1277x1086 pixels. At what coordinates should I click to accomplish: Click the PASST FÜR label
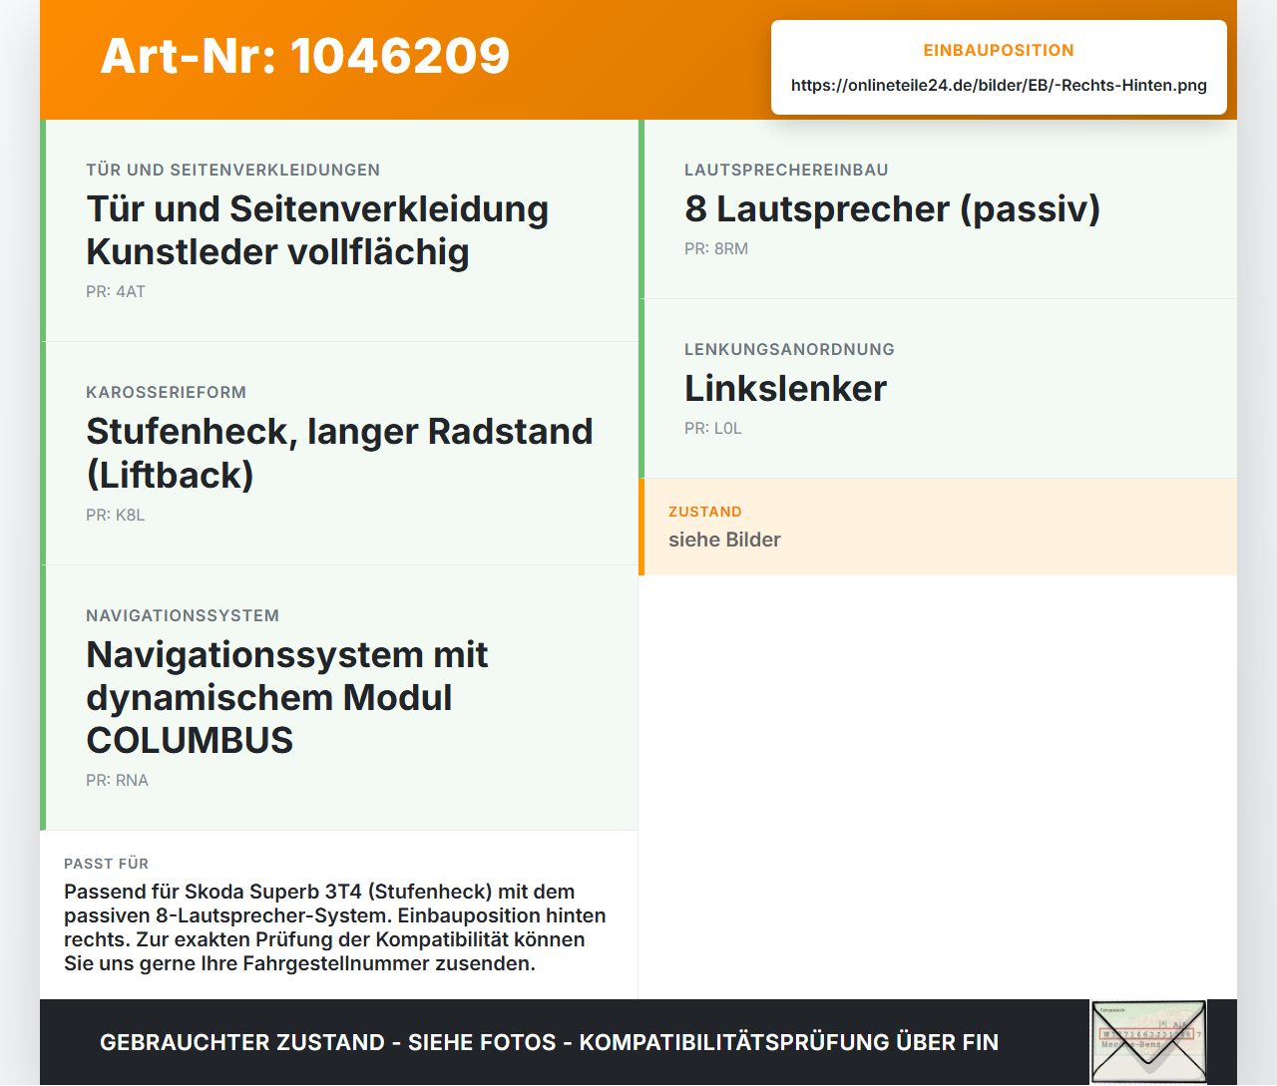[x=107, y=864]
